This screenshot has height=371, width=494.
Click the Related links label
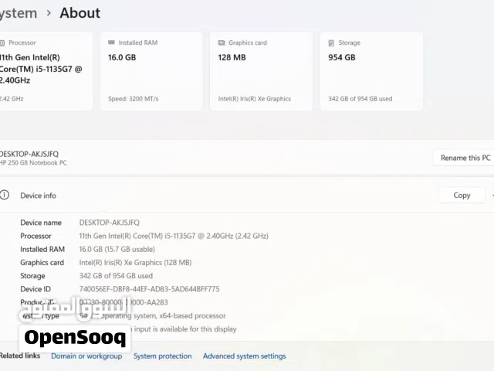point(20,356)
